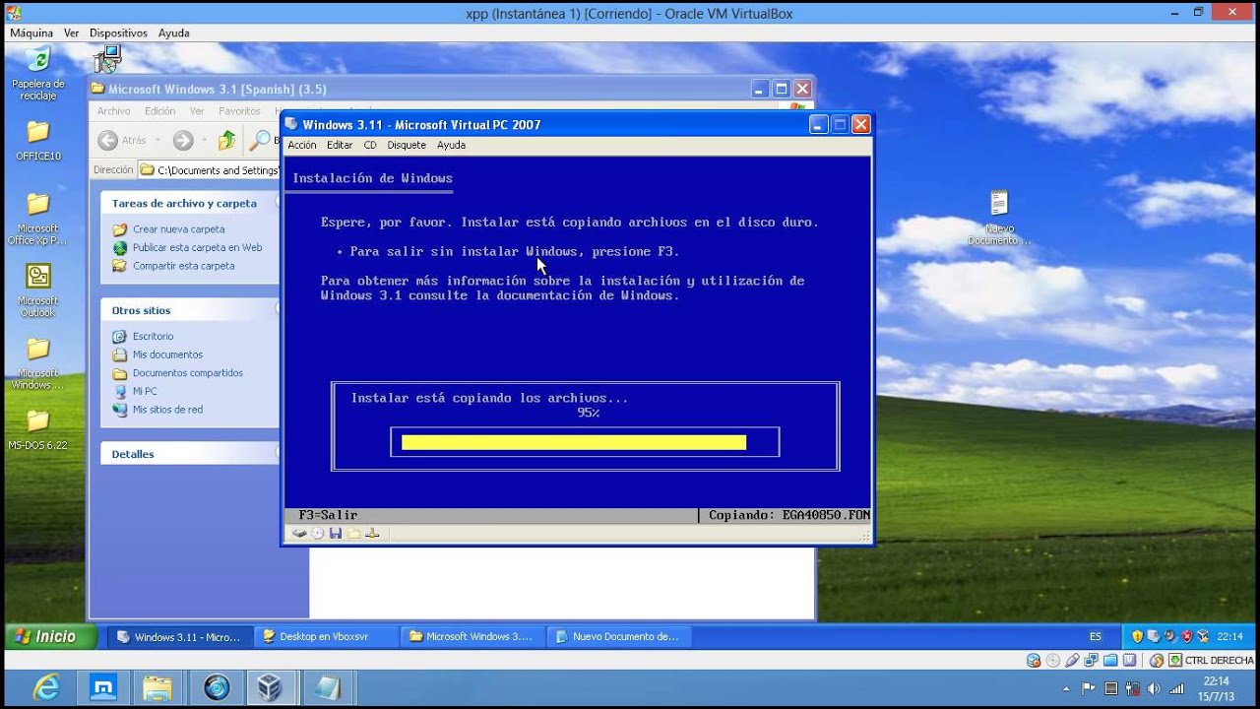The height and width of the screenshot is (709, 1260).
Task: Open Edición menu in Explorer window
Action: click(x=159, y=111)
